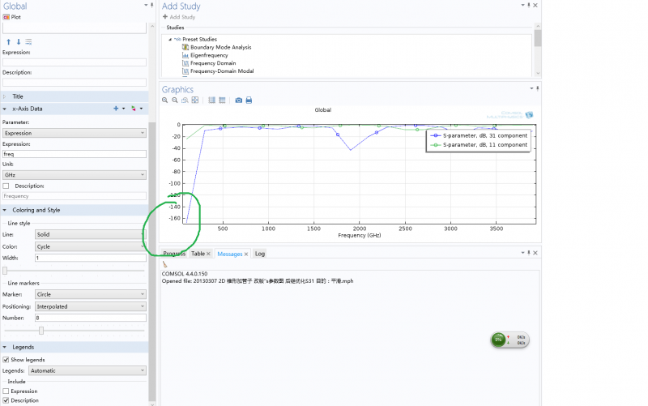Click the Plot button in Global settings

coord(11,17)
